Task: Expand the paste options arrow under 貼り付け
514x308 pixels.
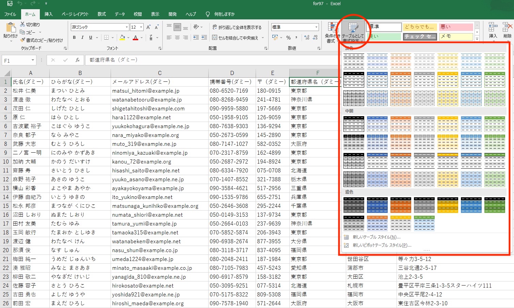Action: 11,41
